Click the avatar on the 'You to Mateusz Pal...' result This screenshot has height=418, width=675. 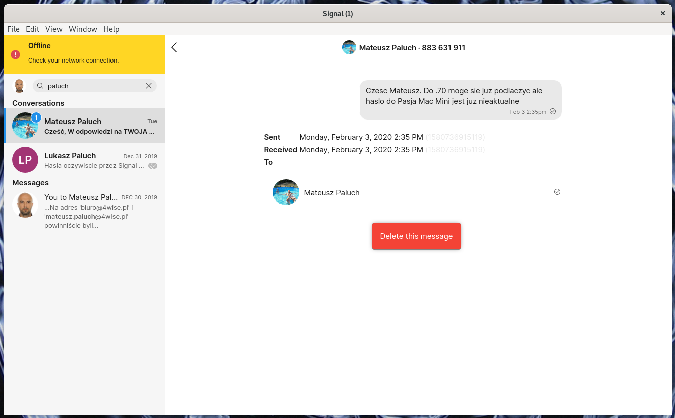point(25,204)
